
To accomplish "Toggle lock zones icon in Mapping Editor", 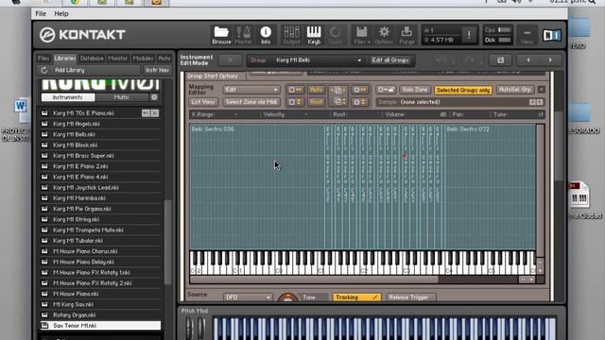I will (386, 90).
